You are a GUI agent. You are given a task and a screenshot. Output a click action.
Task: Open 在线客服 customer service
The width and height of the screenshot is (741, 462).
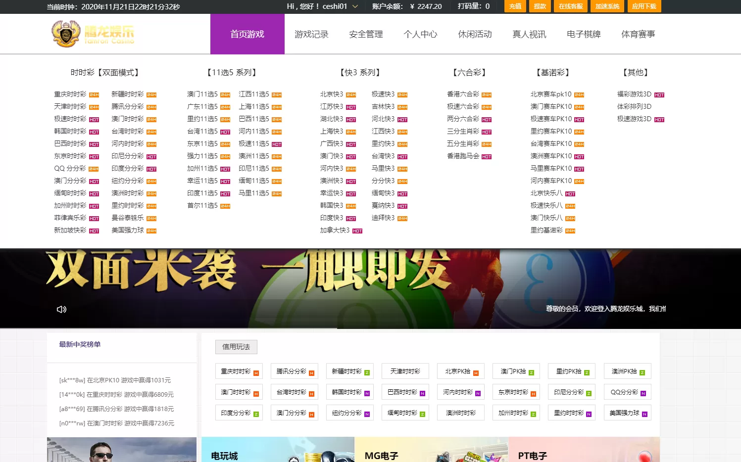tap(571, 6)
